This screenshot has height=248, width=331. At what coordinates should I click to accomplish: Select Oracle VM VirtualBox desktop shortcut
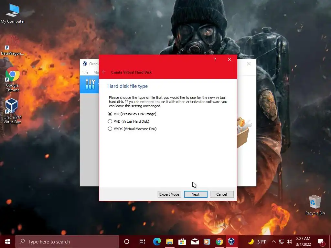click(12, 111)
